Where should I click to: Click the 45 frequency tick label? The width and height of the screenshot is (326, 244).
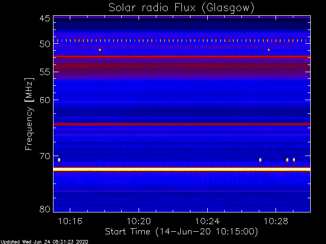tap(45, 18)
